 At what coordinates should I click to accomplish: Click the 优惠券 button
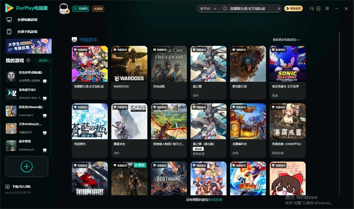pos(98,9)
